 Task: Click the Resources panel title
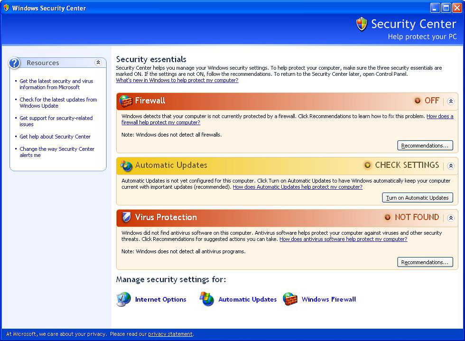[43, 63]
